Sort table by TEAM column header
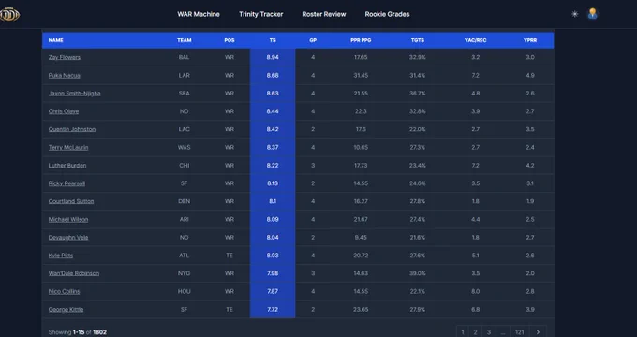637x337 pixels. [x=184, y=40]
